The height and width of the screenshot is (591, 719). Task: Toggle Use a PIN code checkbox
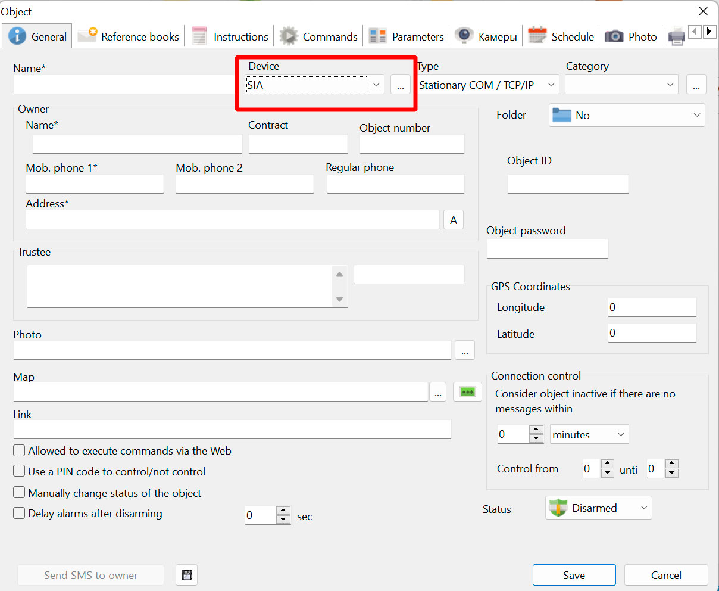click(x=20, y=471)
